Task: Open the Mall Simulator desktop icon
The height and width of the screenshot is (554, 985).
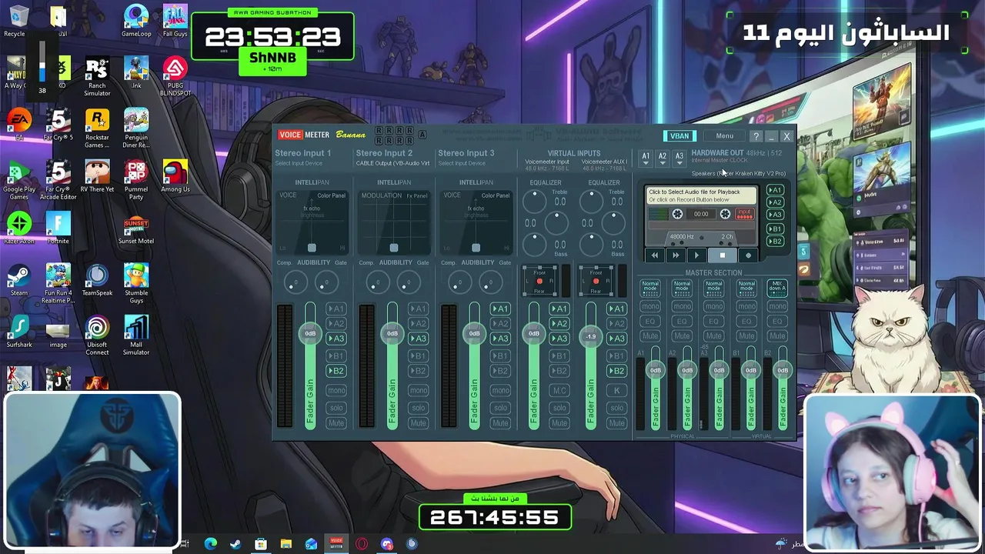Action: [136, 335]
